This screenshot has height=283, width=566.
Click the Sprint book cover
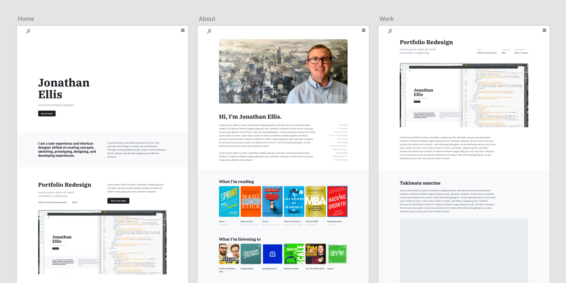click(229, 201)
